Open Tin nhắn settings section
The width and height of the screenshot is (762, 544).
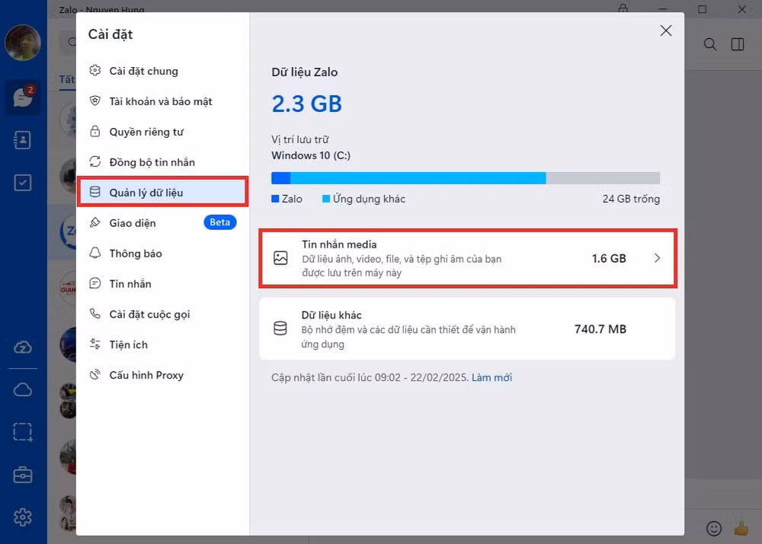point(162,283)
